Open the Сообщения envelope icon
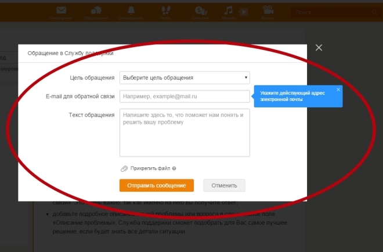Screen dimensions: 383x252 [x=61, y=10]
